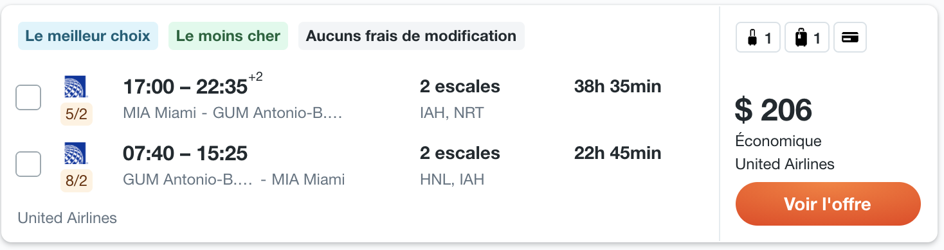Click the $ 206 price
This screenshot has height=250, width=944.
[x=774, y=110]
